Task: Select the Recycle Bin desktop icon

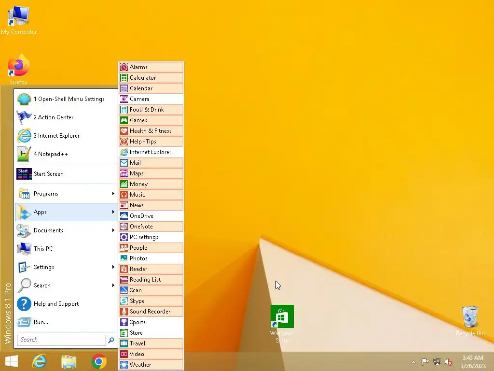Action: [470, 321]
